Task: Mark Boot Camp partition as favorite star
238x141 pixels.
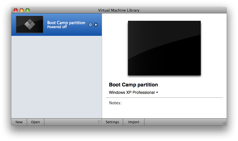Action: [90, 24]
